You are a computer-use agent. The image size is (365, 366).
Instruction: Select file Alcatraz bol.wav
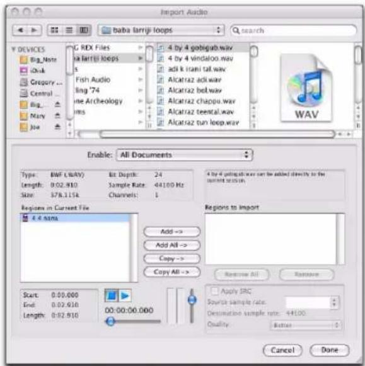click(x=203, y=90)
